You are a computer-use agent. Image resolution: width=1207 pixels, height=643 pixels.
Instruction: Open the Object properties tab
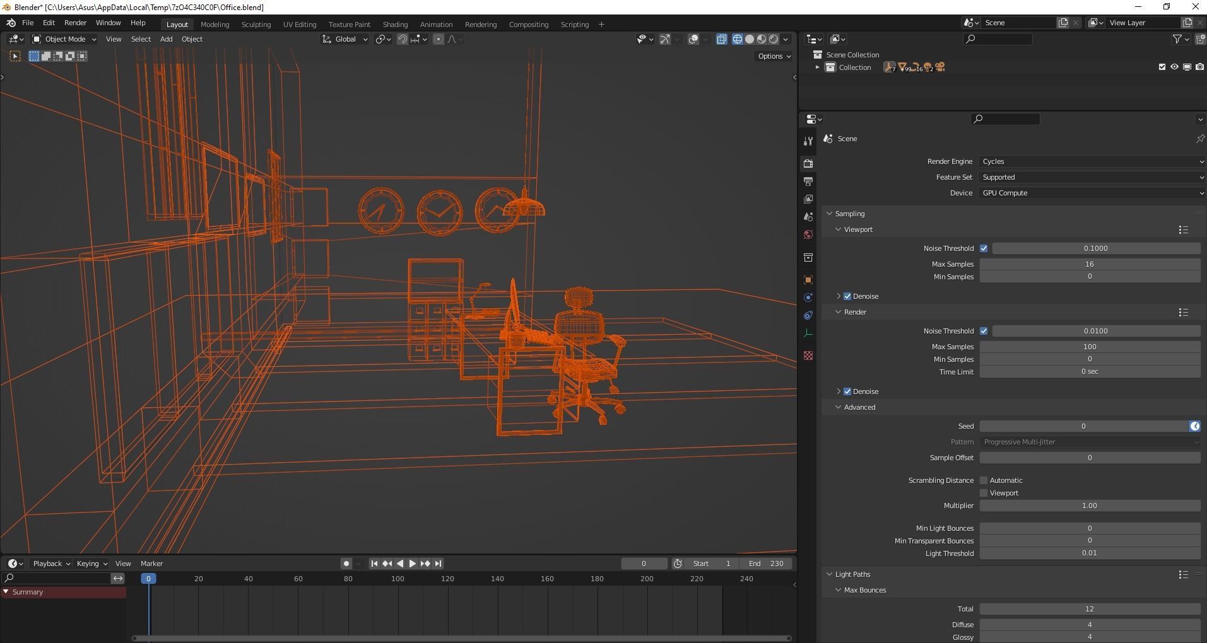click(x=808, y=280)
